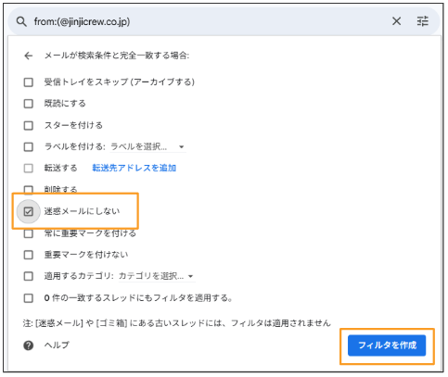
Task: Click the フィルタを作成 button
Action: click(x=387, y=346)
